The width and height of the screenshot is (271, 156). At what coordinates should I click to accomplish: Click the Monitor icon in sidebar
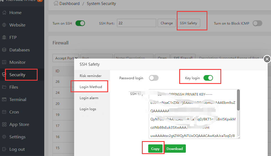click(4, 62)
